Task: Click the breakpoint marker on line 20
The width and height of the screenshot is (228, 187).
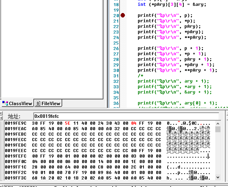Action: click(123, 15)
